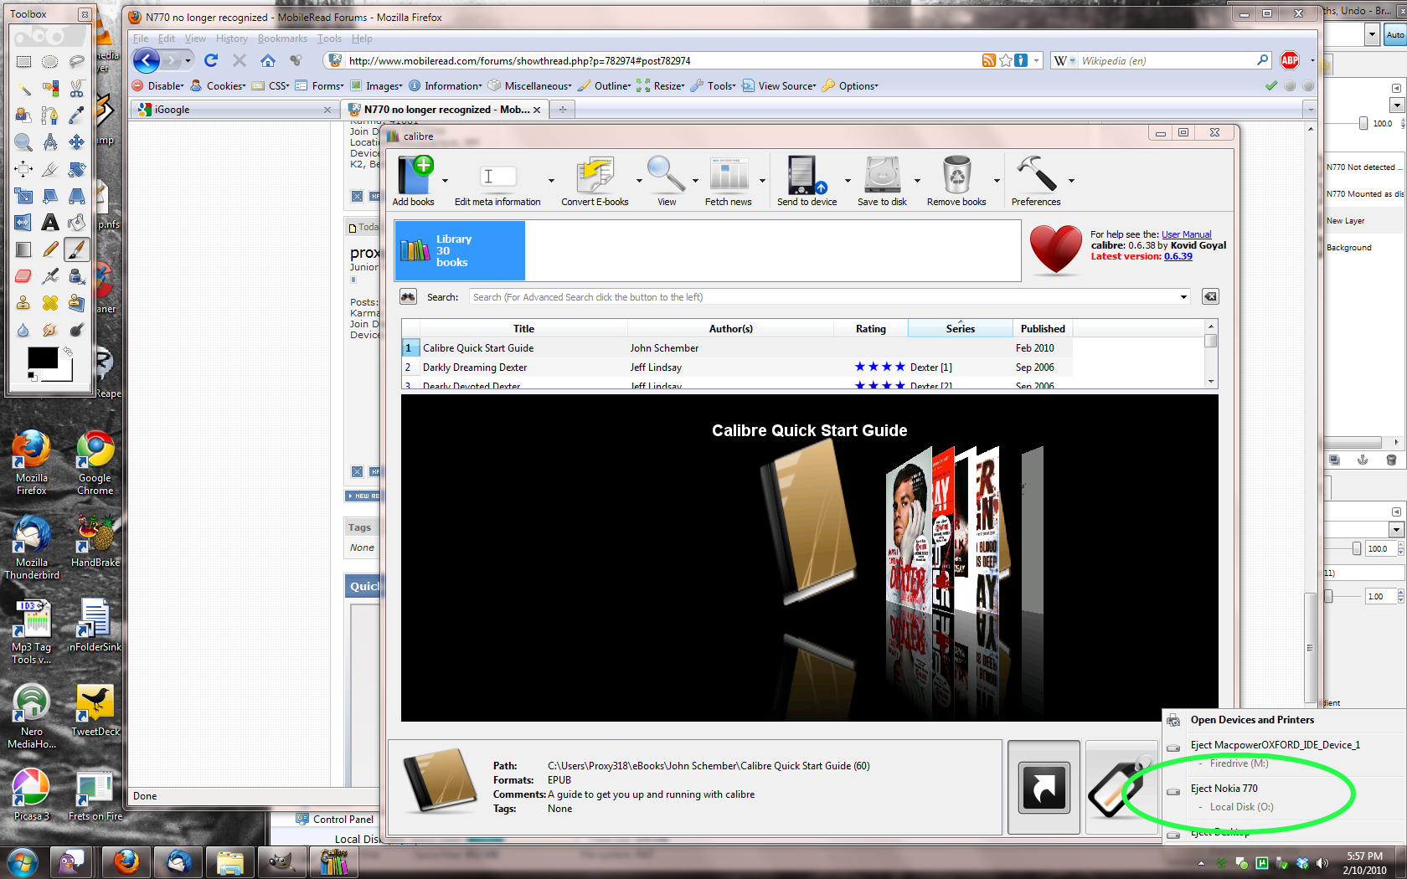1407x879 pixels.
Task: Select the Zoom magnifier tool in Toolbox
Action: point(23,142)
